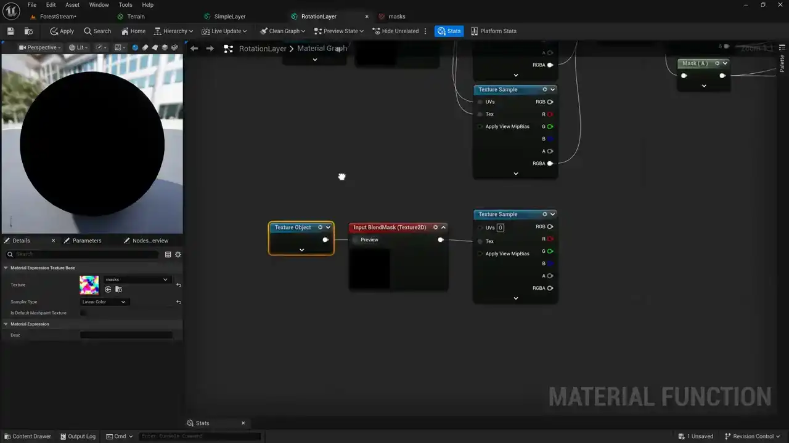Screen dimensions: 789x443
Task: Collapse the Material Expression Texture Base section
Action: tap(6, 268)
